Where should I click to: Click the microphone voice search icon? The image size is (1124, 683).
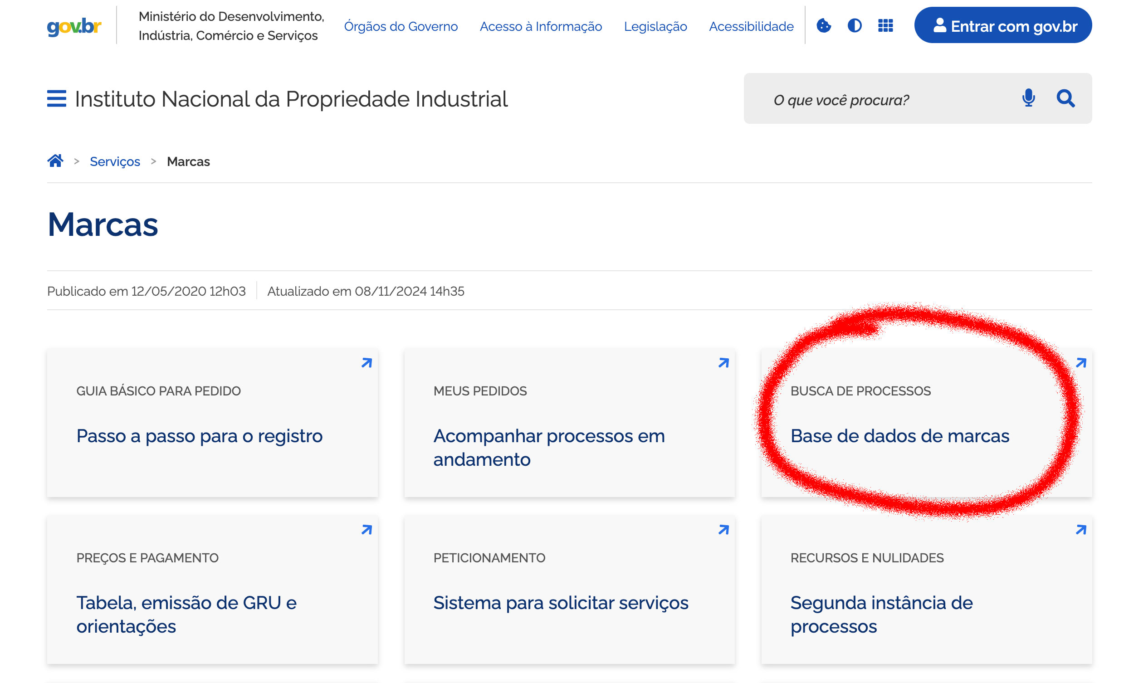pyautogui.click(x=1029, y=98)
